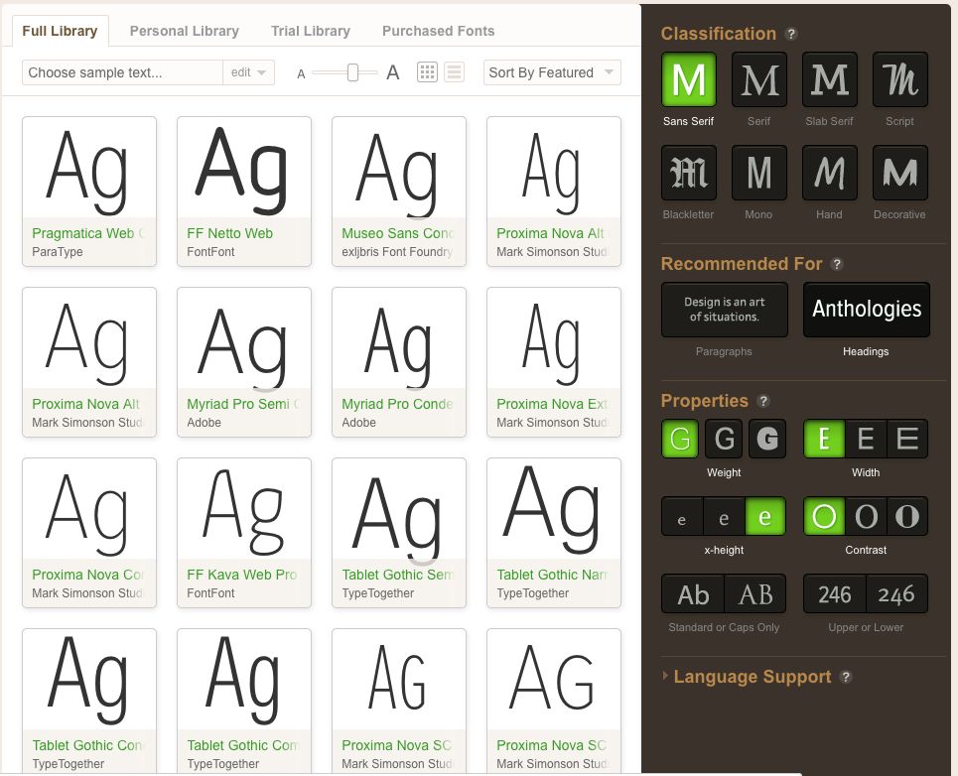
Task: Select the regular width E filter
Action: coord(865,439)
